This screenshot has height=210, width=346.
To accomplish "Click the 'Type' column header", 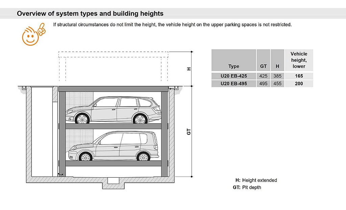I will [234, 60].
